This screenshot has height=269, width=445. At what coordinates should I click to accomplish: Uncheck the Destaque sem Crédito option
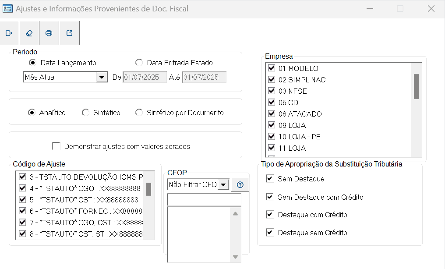pyautogui.click(x=270, y=233)
